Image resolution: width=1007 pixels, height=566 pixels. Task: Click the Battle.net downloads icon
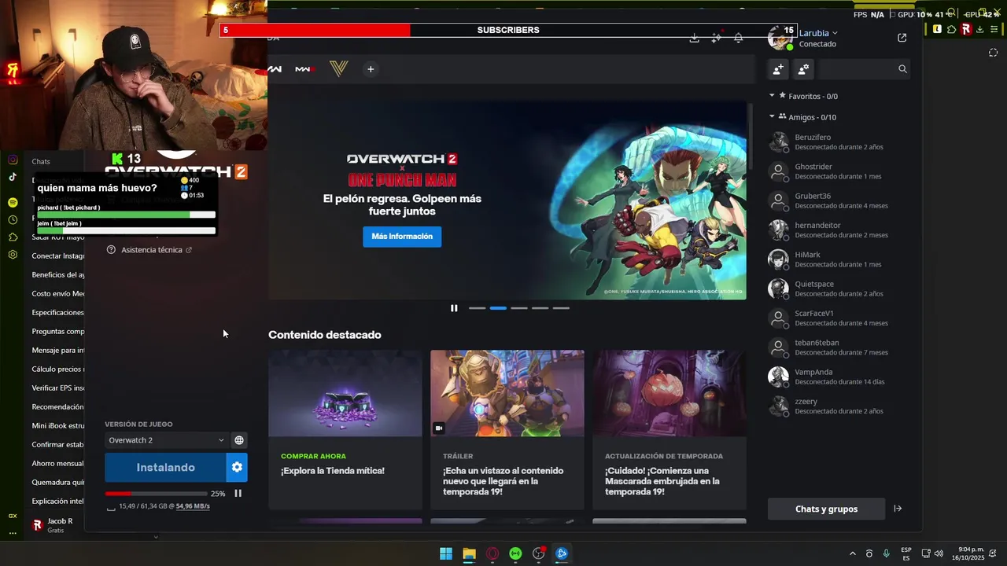pos(694,38)
